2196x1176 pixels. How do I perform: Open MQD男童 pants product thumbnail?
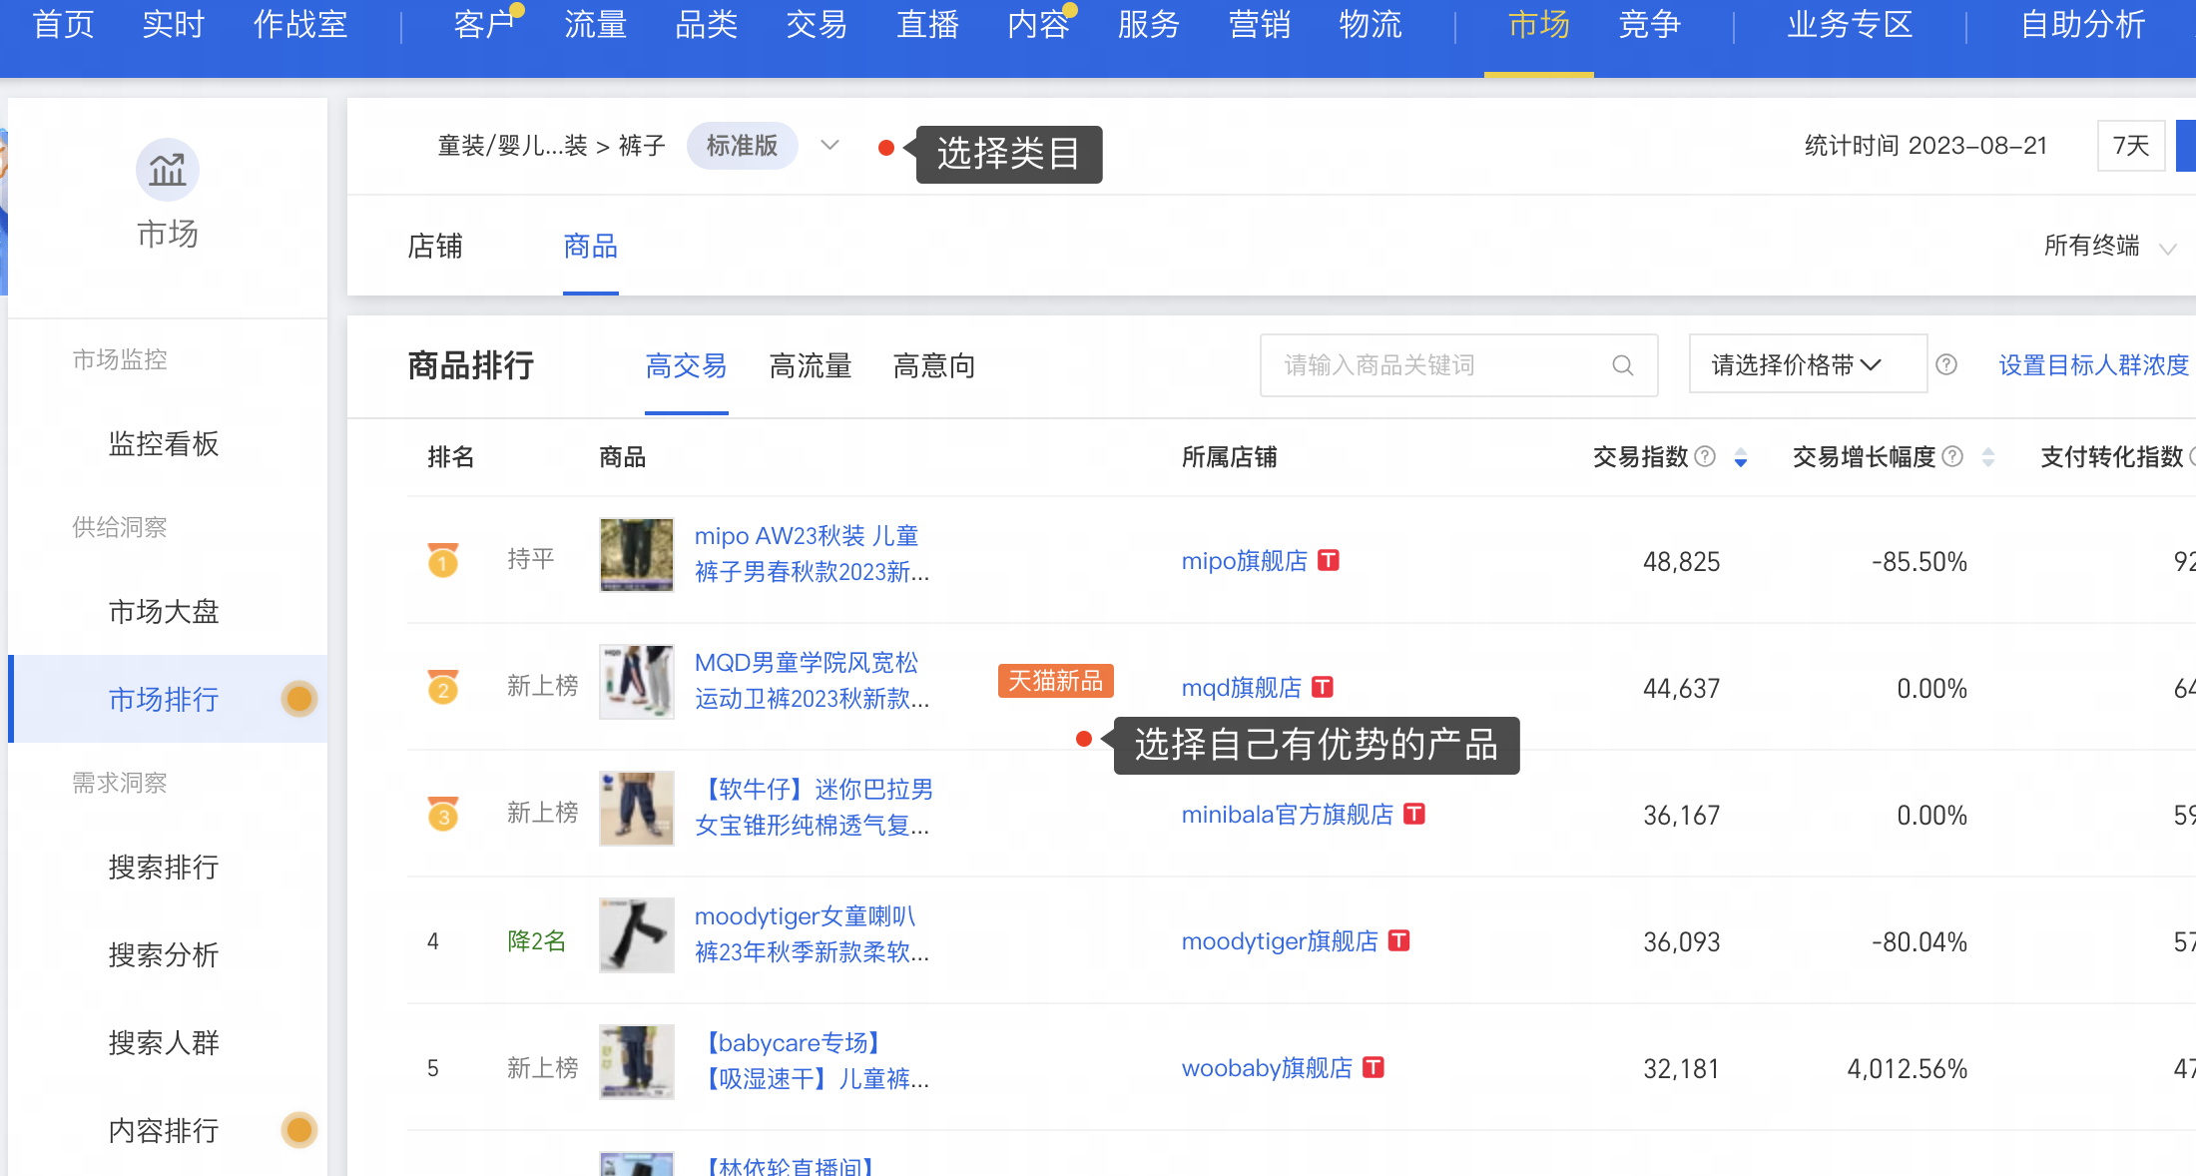coord(637,682)
